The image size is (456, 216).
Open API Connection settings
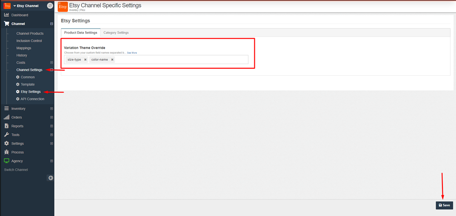click(x=32, y=99)
